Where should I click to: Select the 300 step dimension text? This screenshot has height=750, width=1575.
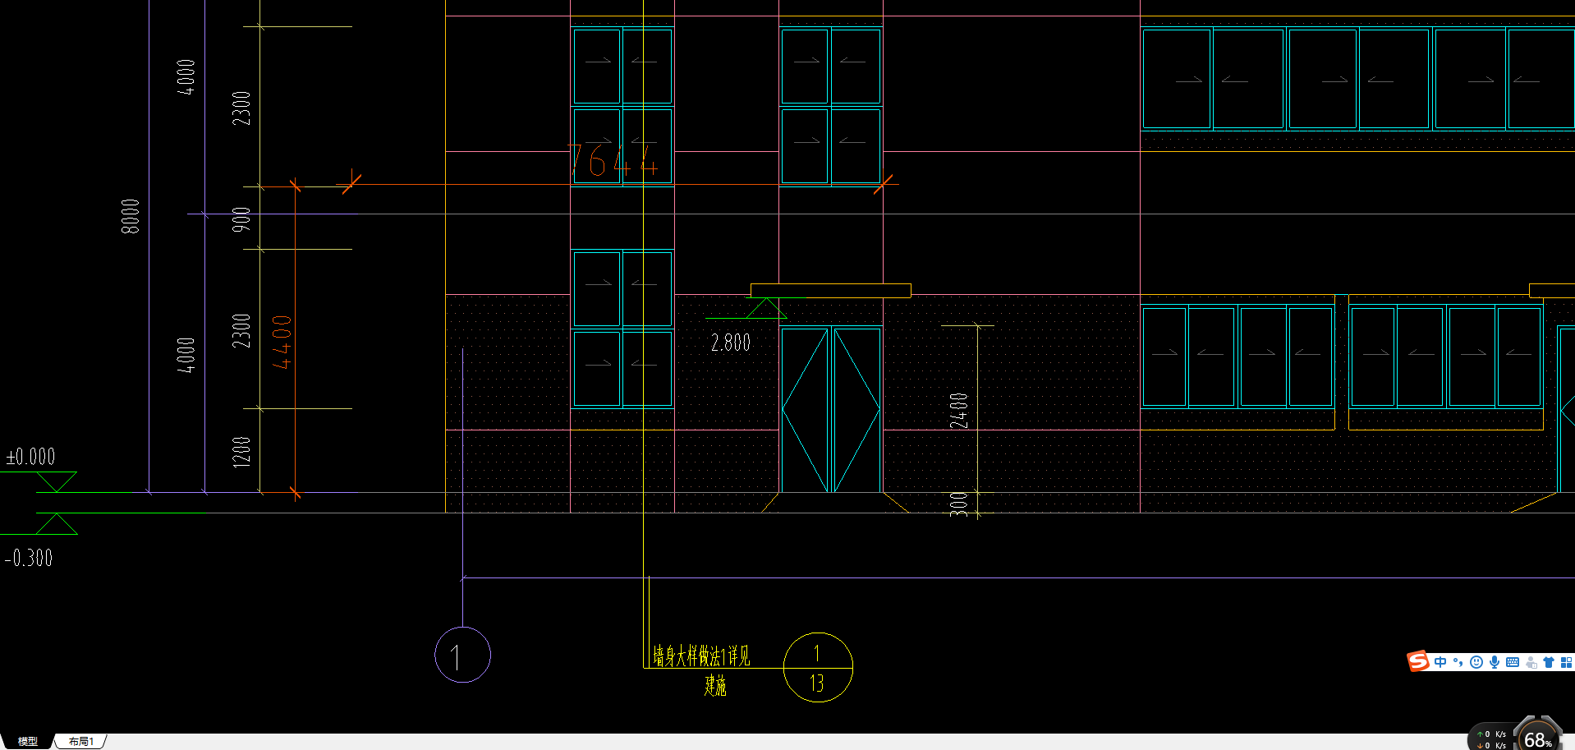pyautogui.click(x=958, y=504)
